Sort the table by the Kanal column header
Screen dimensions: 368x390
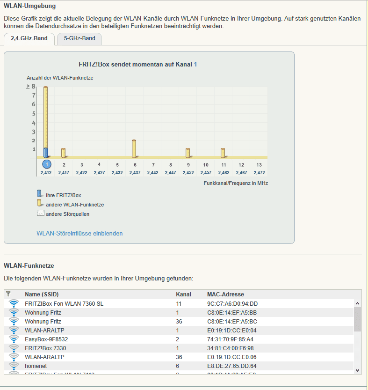[183, 294]
